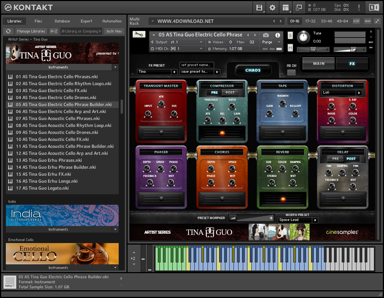This screenshot has width=384, height=298.
Task: Open 'save preset to...' dropdown
Action: pyautogui.click(x=200, y=72)
